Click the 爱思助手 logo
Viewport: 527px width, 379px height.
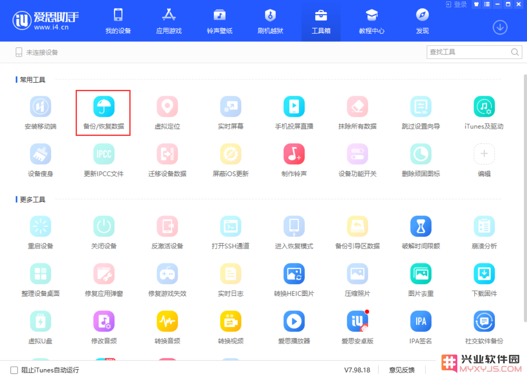pos(46,20)
